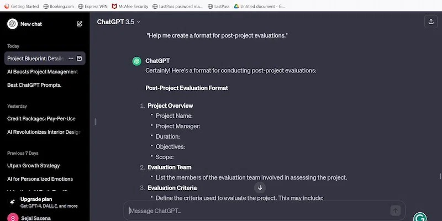Open options menu for Project Blueprint chat
This screenshot has width=442, height=221.
[x=71, y=58]
